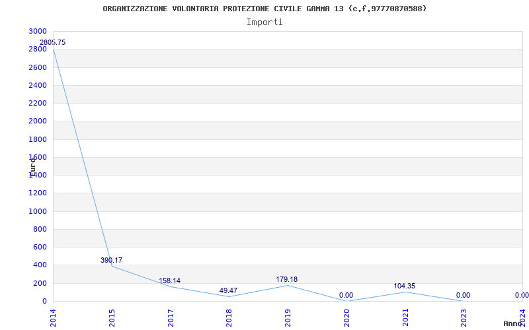Click the 104.35 data label
The image size is (529, 330).
click(x=404, y=286)
